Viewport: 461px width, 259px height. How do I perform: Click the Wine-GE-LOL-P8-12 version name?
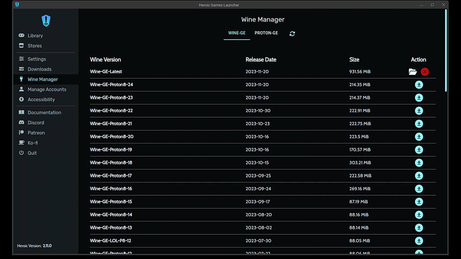click(111, 241)
